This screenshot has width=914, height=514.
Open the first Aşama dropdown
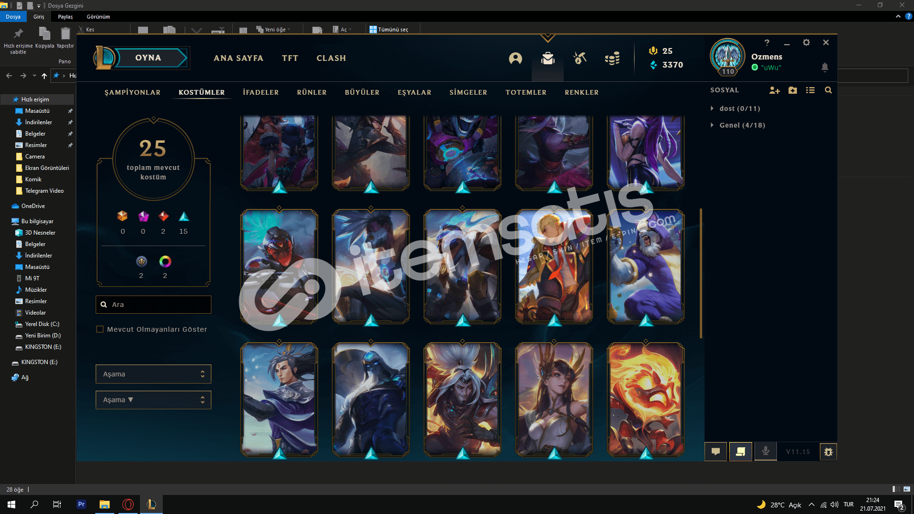click(153, 374)
